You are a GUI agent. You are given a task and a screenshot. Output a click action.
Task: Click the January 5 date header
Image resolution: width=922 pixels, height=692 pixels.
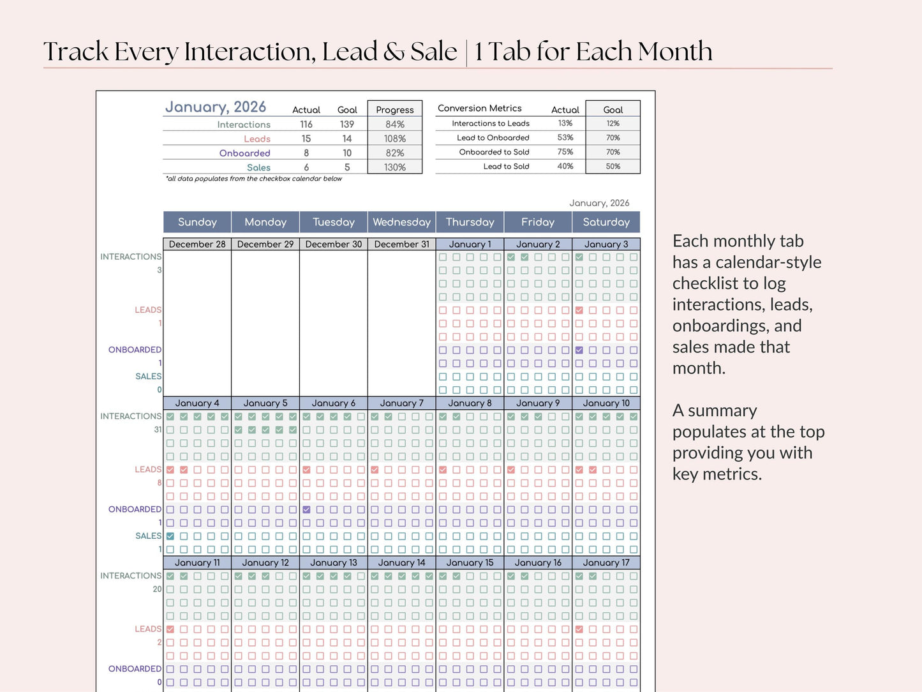tap(265, 403)
